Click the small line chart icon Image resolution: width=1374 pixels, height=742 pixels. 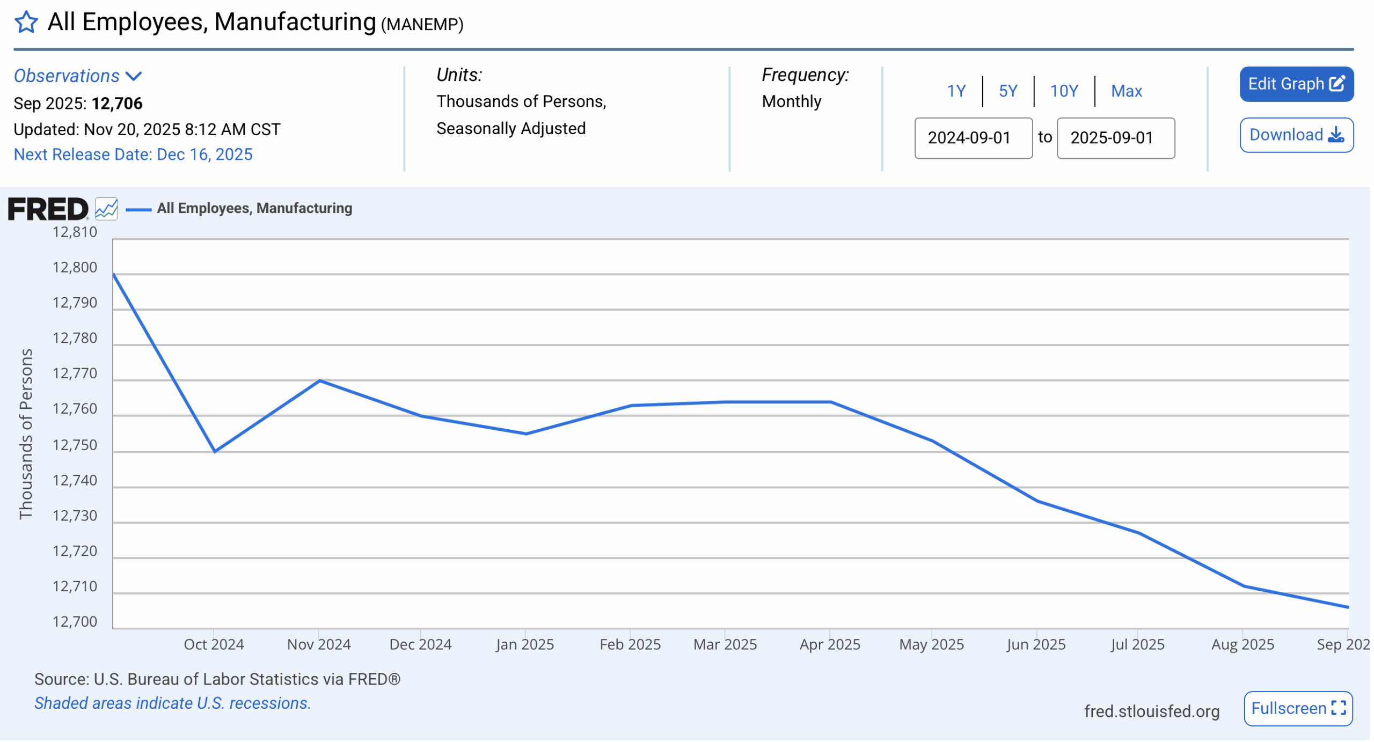pos(106,209)
